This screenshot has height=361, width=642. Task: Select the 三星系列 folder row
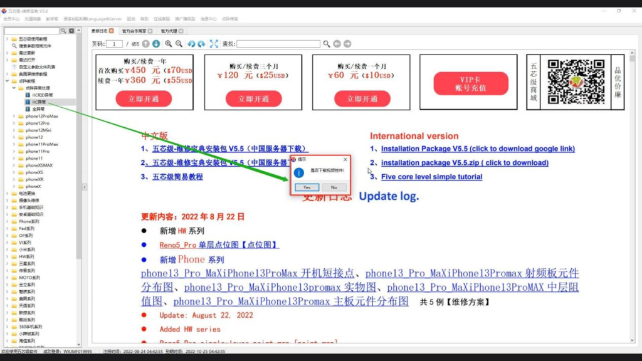pos(26,264)
